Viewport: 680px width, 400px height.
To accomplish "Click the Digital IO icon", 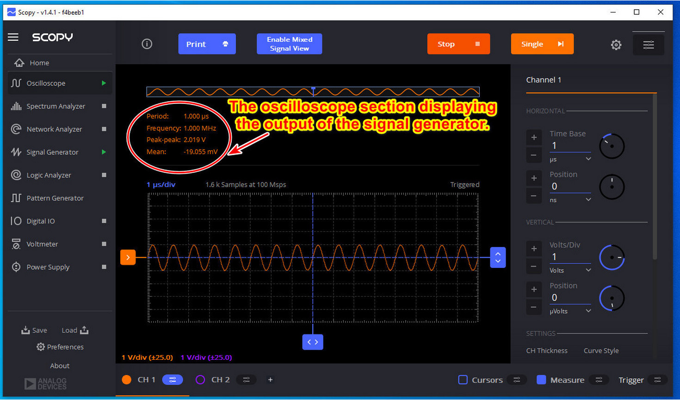I will tap(16, 221).
